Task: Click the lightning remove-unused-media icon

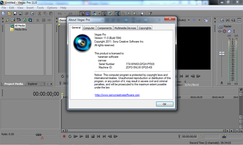Action: click(x=8, y=20)
